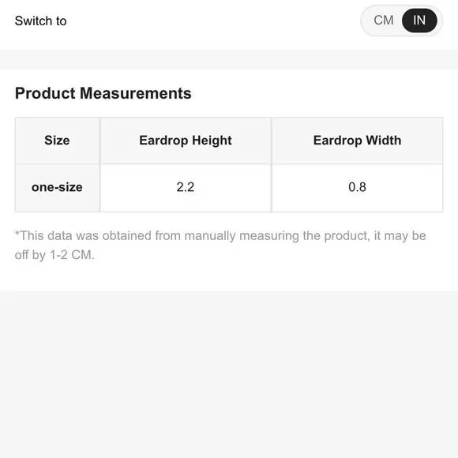Click the empty gray area below measurements
Screen dimensions: 458x458
coord(229,374)
